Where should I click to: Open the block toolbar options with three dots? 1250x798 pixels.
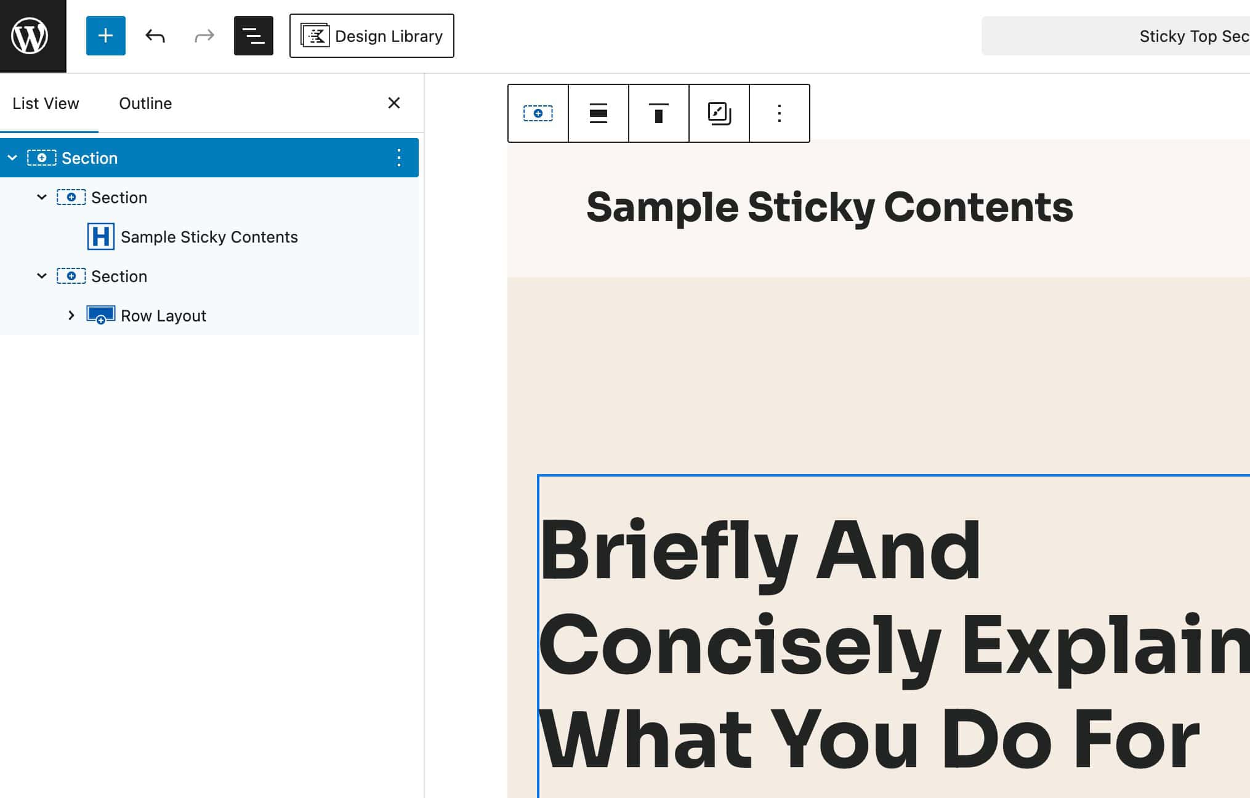coord(779,113)
